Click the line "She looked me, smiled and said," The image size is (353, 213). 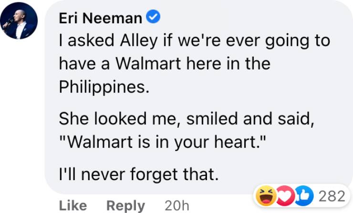click(187, 120)
